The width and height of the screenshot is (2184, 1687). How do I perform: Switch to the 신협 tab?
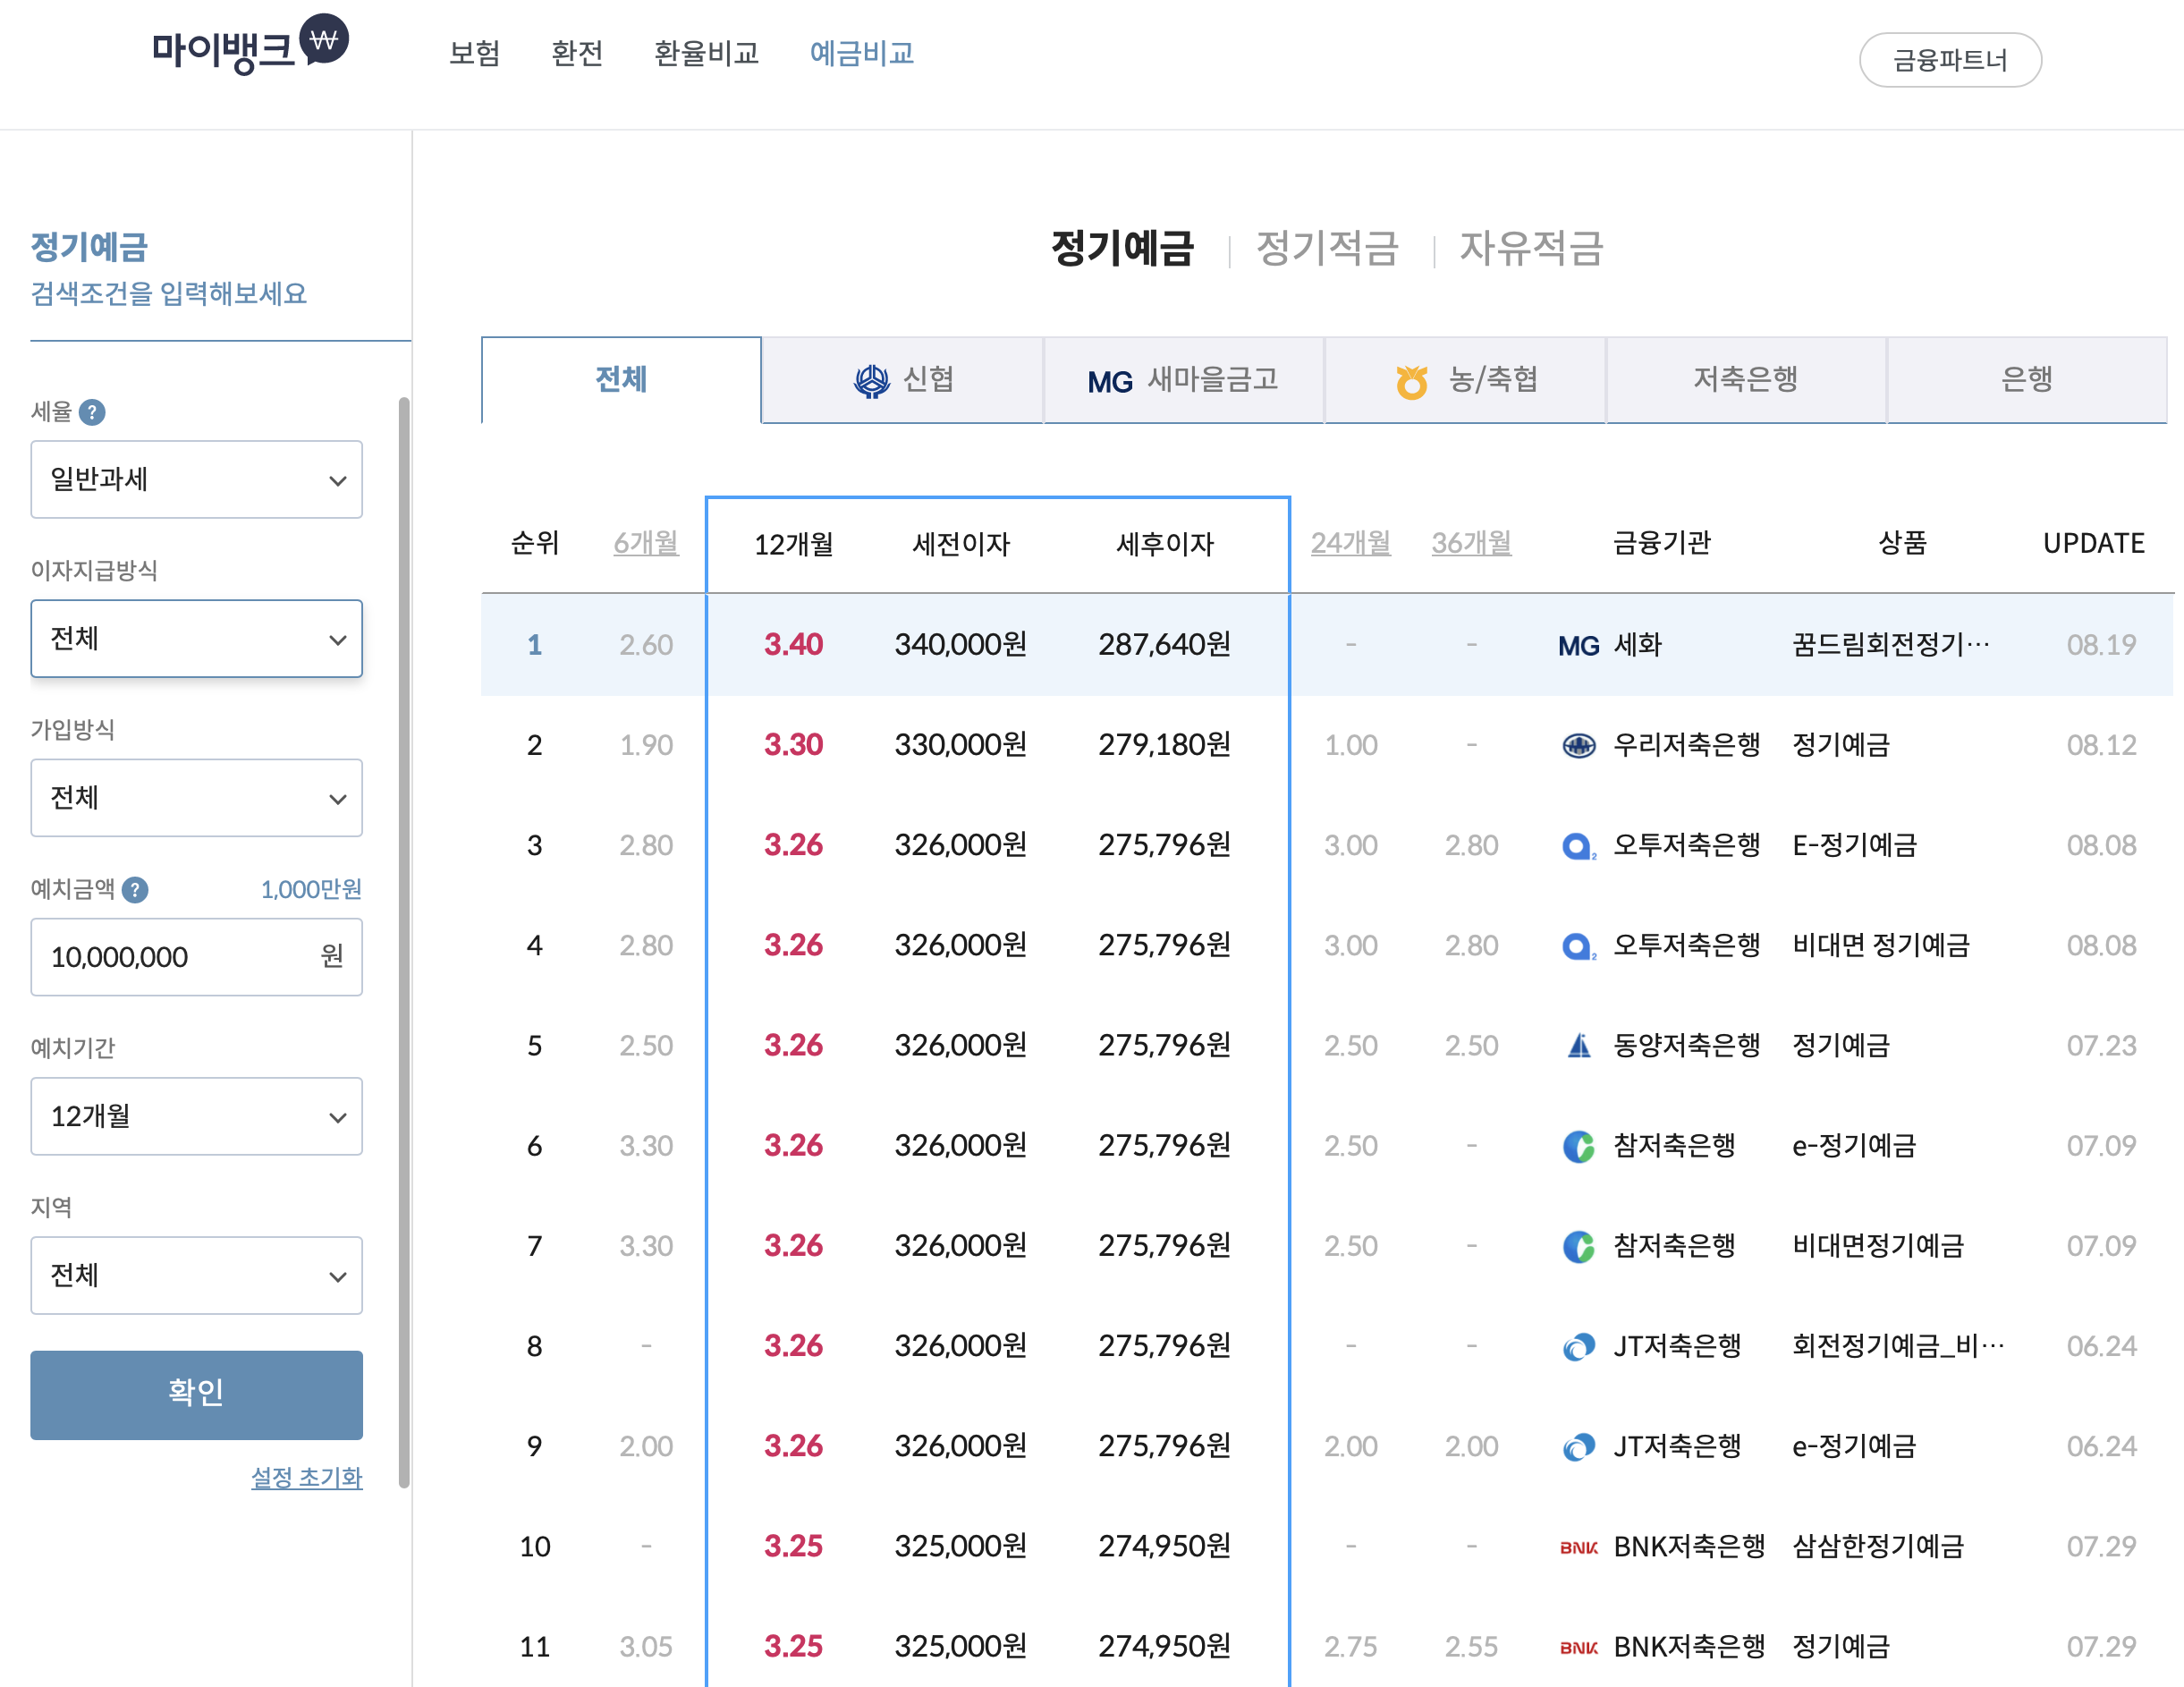coord(903,380)
